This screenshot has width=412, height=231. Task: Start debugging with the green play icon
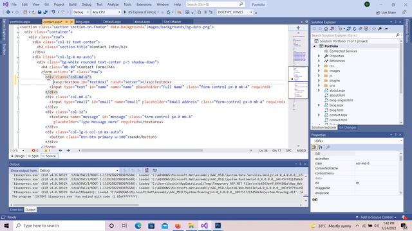click(125, 12)
